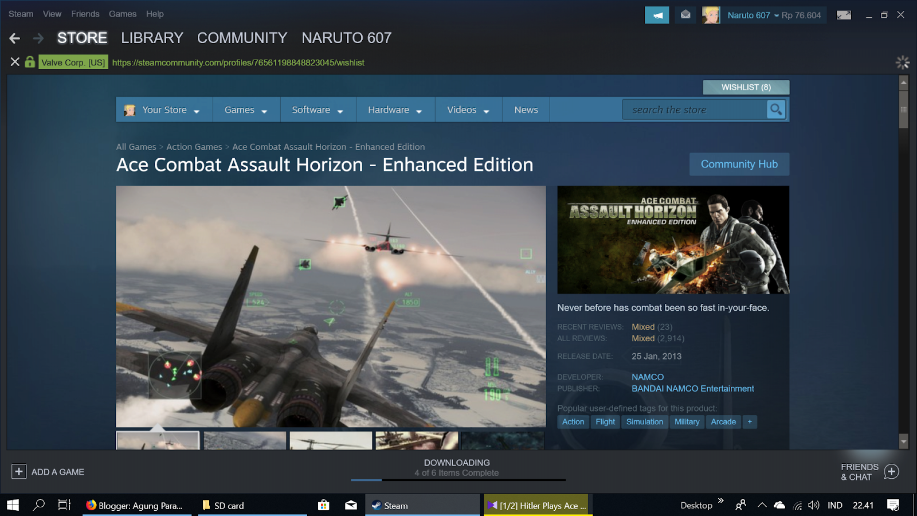
Task: Click the volume speaker tray icon
Action: click(x=814, y=505)
